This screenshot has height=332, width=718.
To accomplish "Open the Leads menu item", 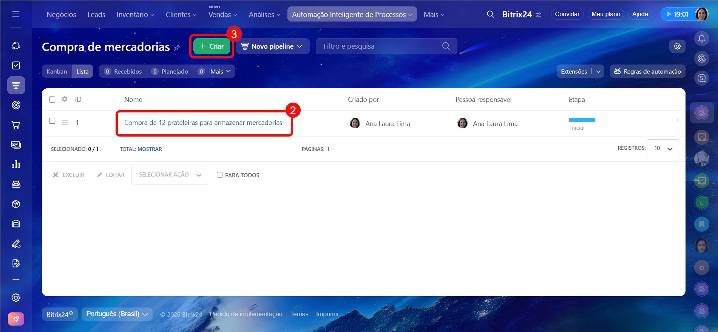I will click(x=96, y=14).
